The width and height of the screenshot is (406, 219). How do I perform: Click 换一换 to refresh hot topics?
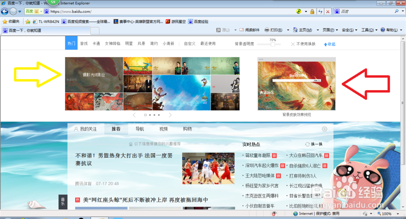314,144
